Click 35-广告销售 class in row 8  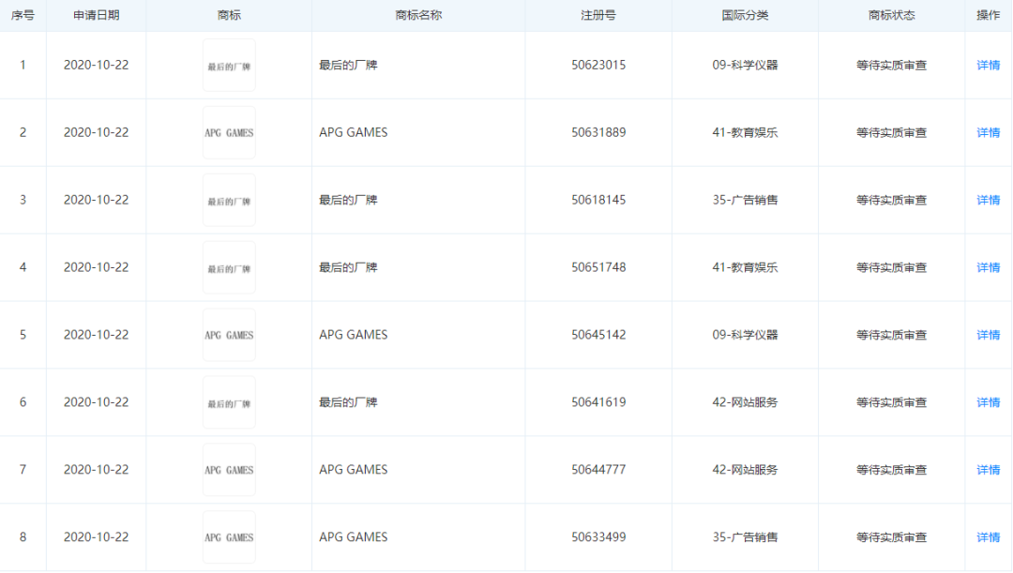point(745,537)
